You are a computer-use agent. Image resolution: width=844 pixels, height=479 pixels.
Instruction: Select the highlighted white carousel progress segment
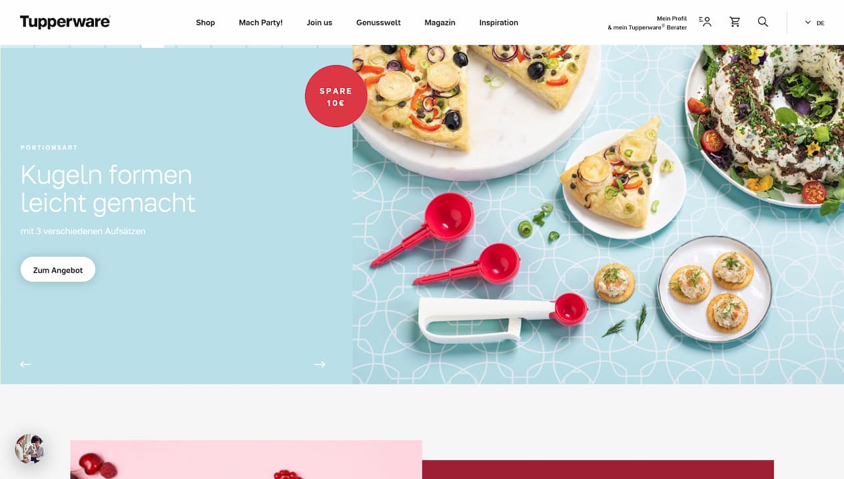pyautogui.click(x=153, y=47)
